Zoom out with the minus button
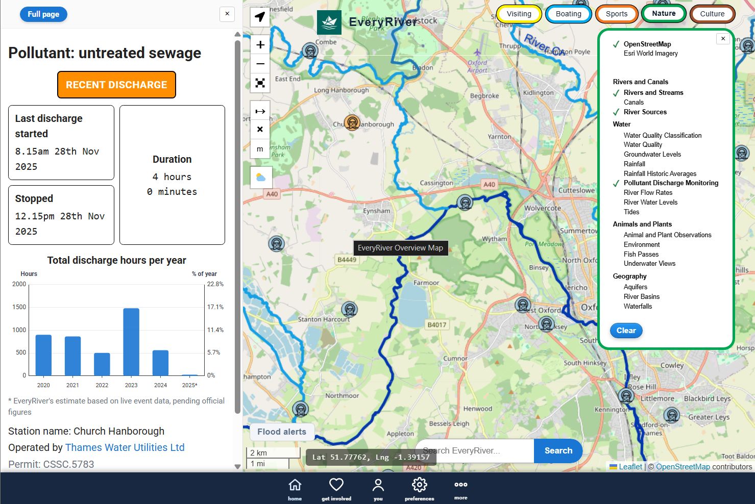 (x=260, y=64)
